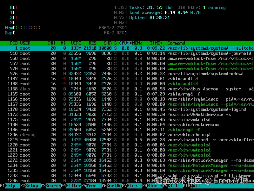Click the CPU 0 usage meter
The width and height of the screenshot is (254, 191).
click(x=68, y=7)
